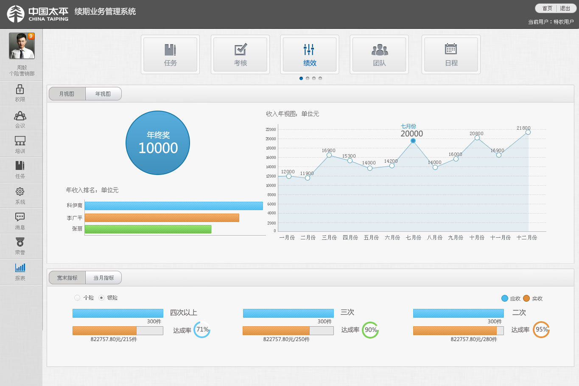Click the 822757.80元/215件 text
The width and height of the screenshot is (579, 386).
pos(114,339)
